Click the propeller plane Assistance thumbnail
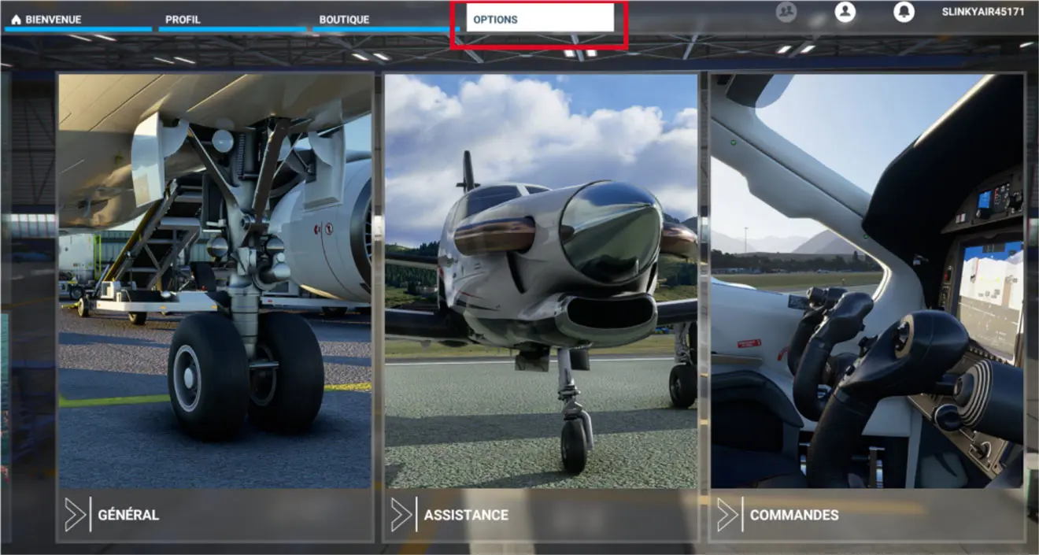The image size is (1039, 555). tap(541, 281)
